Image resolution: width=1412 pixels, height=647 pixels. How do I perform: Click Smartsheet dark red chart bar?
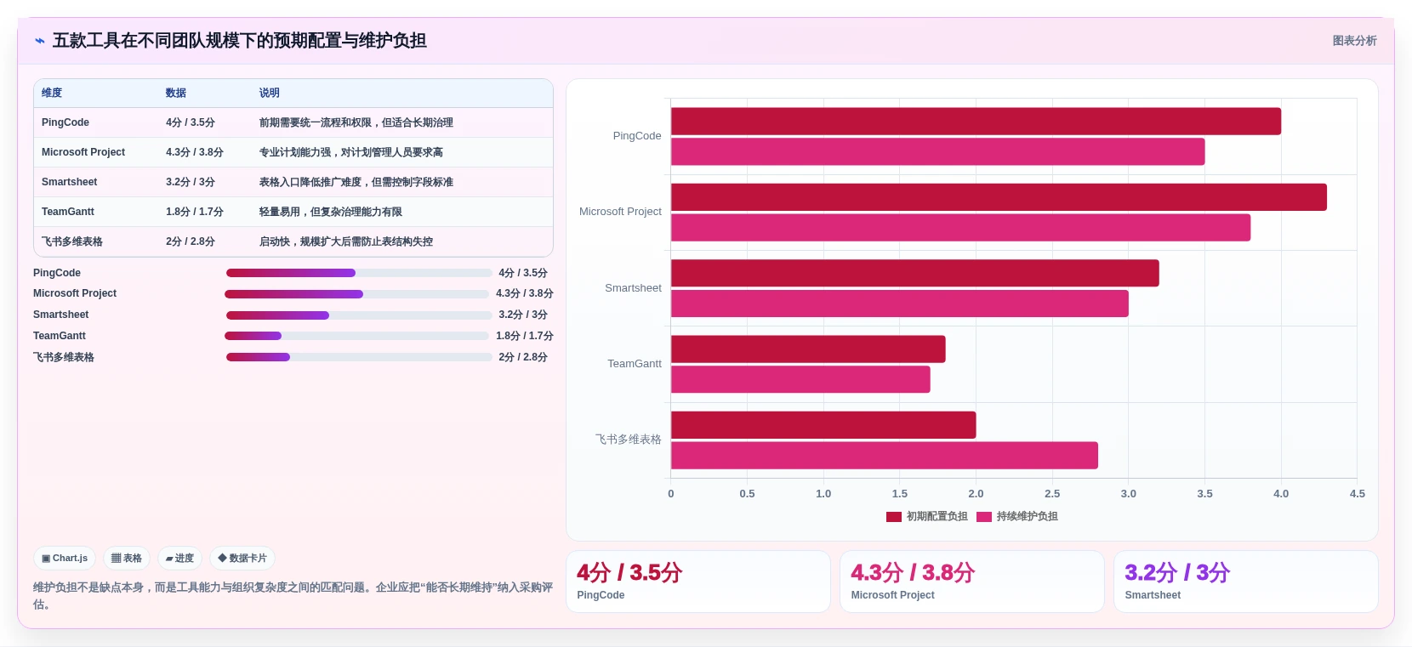pos(915,273)
